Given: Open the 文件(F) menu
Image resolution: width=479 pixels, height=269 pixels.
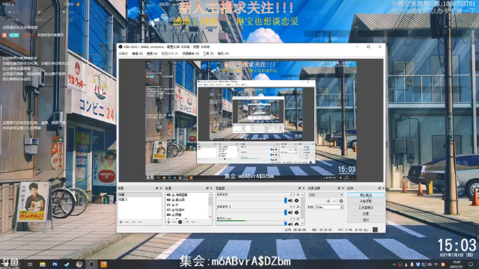Looking at the screenshot, I should (x=123, y=54).
